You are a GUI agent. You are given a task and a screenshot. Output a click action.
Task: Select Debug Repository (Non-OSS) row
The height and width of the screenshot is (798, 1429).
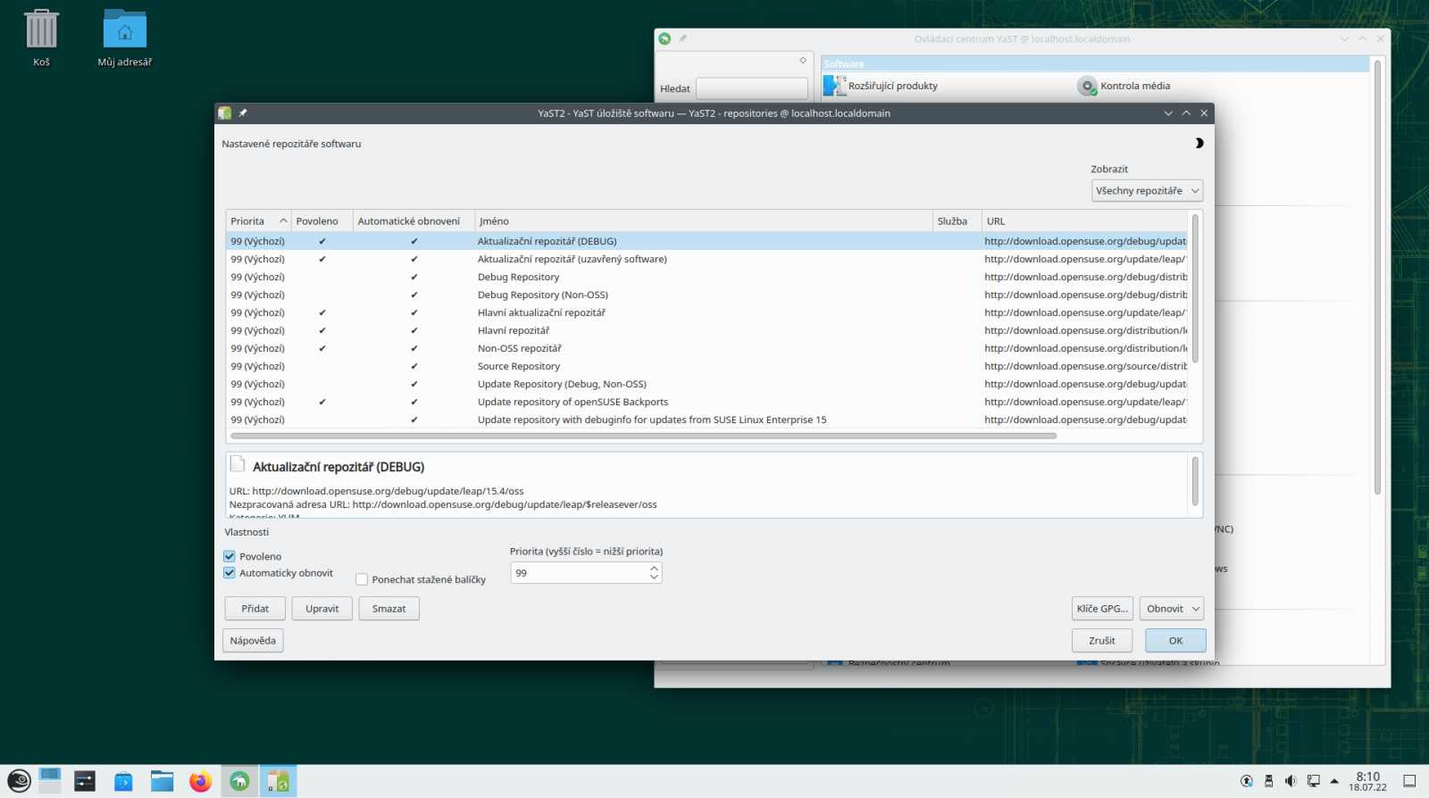pos(706,295)
